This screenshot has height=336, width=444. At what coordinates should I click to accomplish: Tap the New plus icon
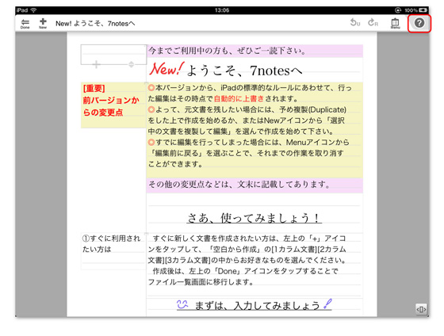(x=43, y=23)
